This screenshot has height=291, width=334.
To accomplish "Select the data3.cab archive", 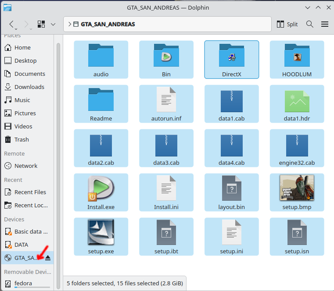I will (x=166, y=148).
